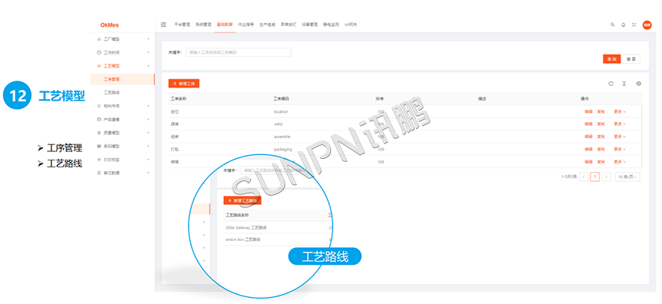Expand the 产品建模 sidebar group
This screenshot has height=304, width=662.
point(122,119)
